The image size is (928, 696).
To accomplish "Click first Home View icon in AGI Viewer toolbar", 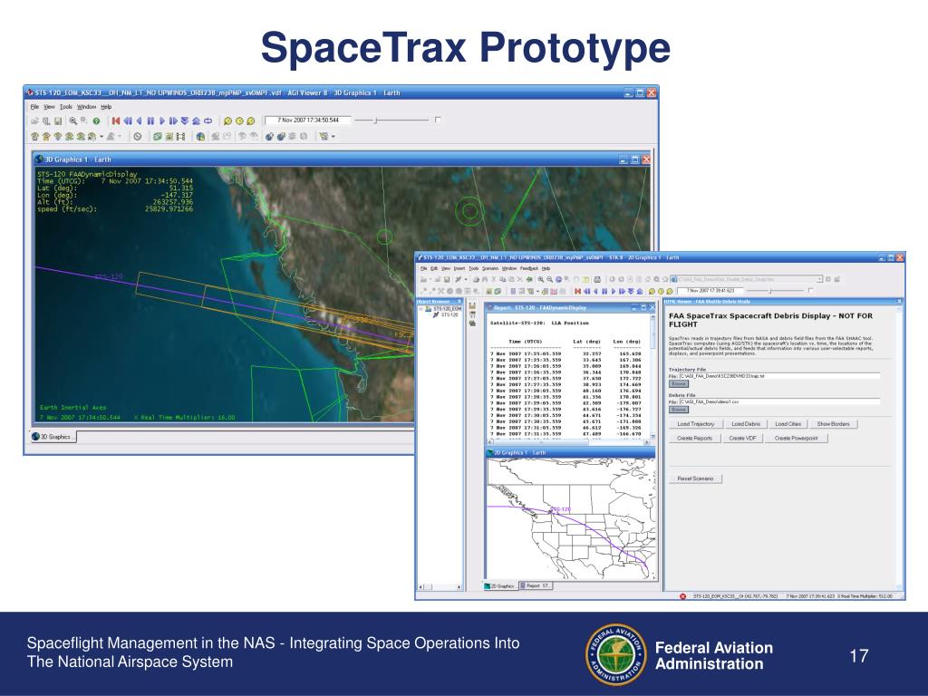I will point(35,137).
